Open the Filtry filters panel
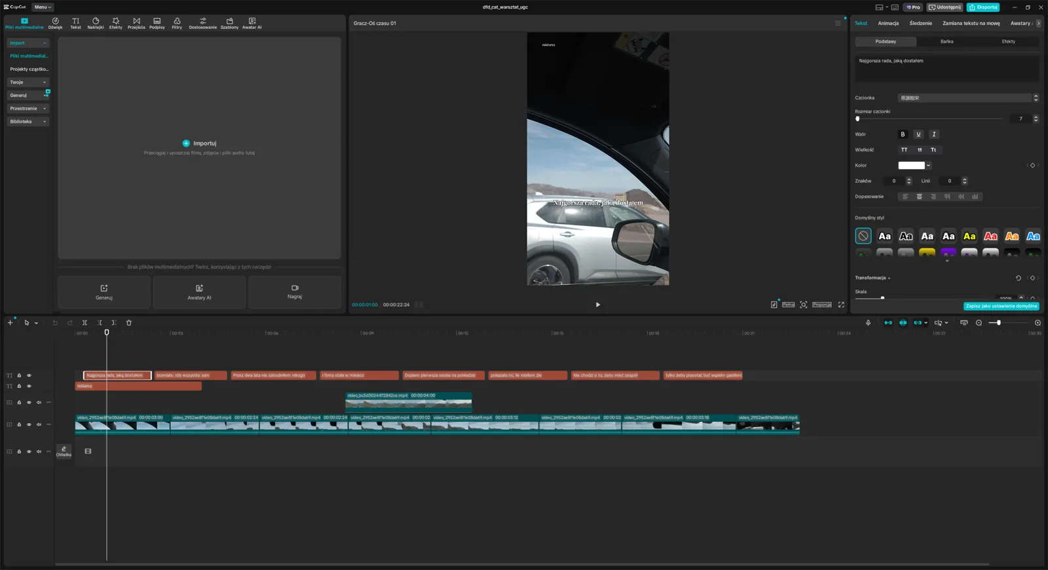This screenshot has height=570, width=1048. [177, 24]
